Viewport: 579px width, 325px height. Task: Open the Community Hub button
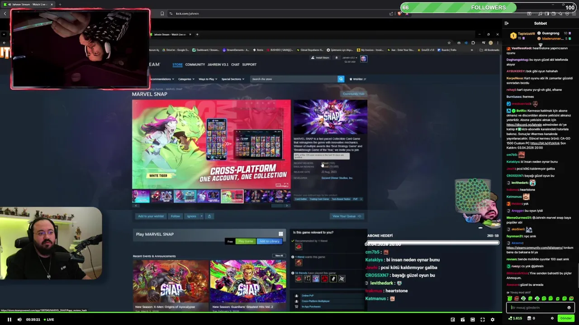coord(353,94)
